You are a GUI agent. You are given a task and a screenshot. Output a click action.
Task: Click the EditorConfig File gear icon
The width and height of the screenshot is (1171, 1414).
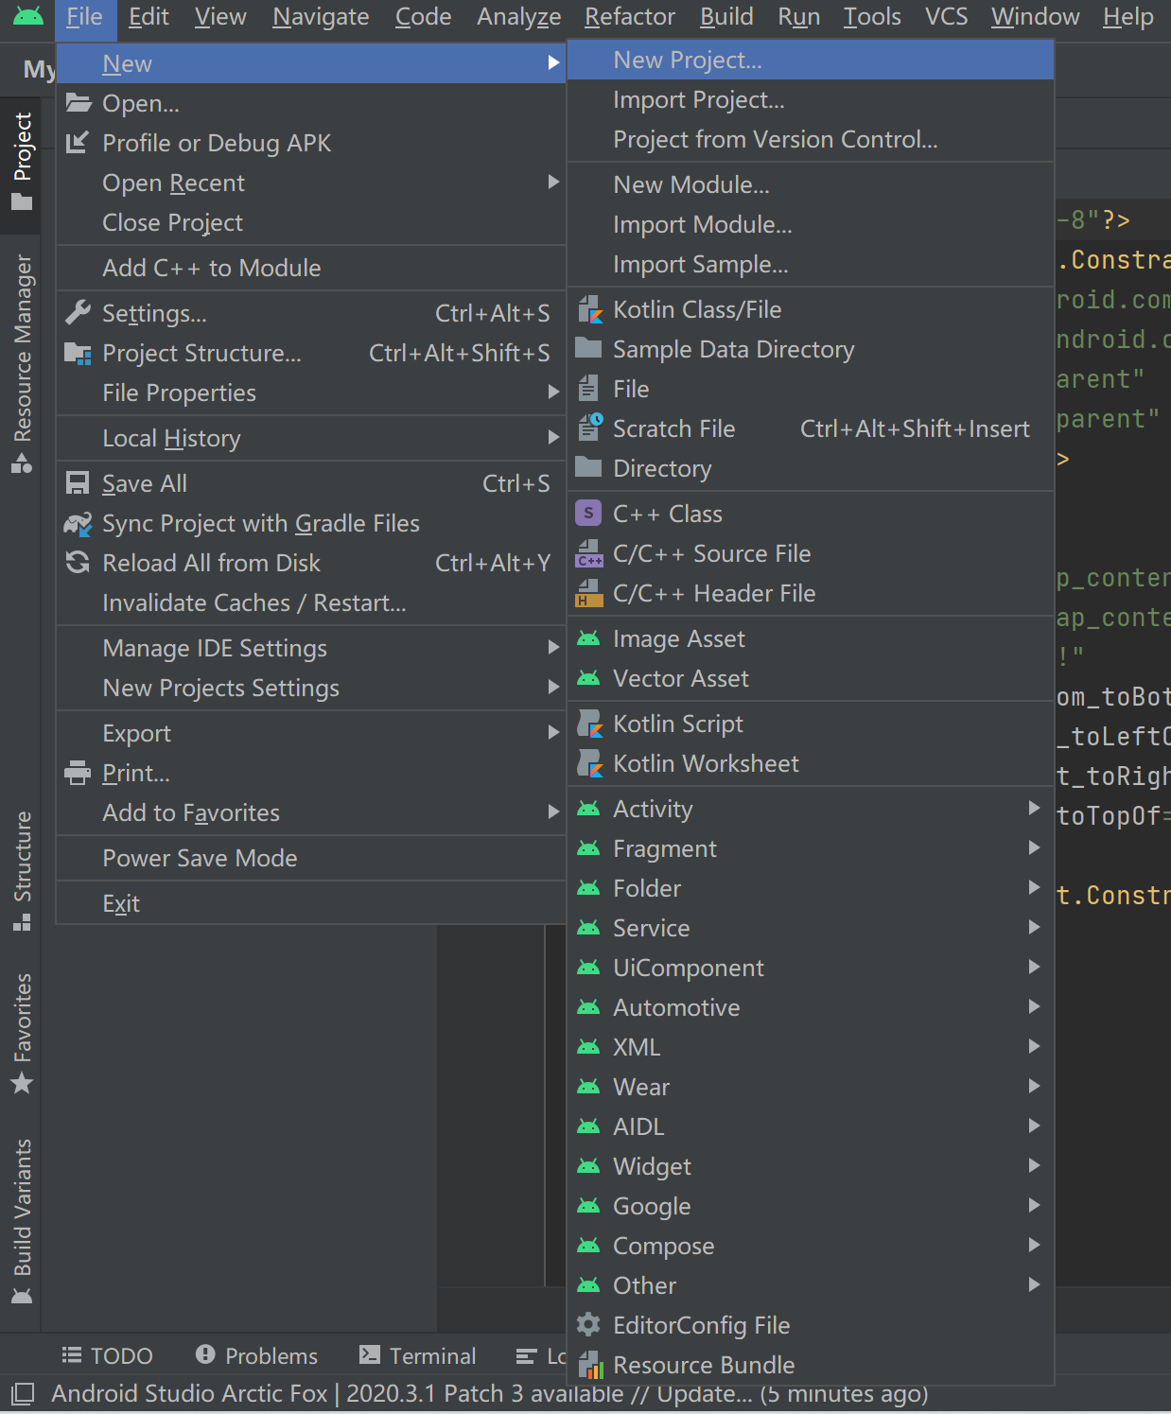(x=588, y=1325)
